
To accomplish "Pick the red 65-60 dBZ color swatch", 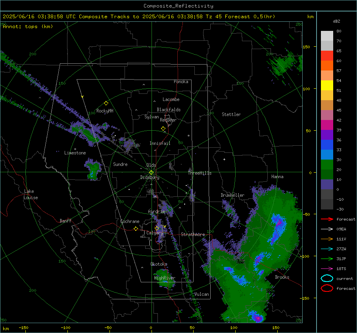I will (327, 56).
